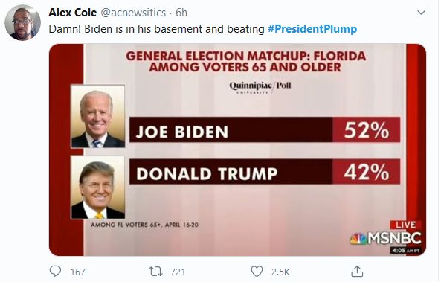Click the red LIVE badge
Image resolution: width=441 pixels, height=282 pixels.
[405, 225]
